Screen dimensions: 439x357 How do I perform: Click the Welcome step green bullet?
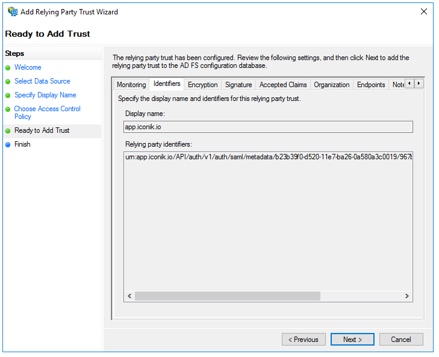tap(8, 68)
